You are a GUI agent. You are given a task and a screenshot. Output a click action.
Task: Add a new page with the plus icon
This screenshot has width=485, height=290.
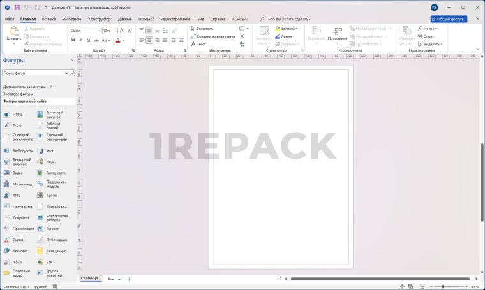pos(129,279)
